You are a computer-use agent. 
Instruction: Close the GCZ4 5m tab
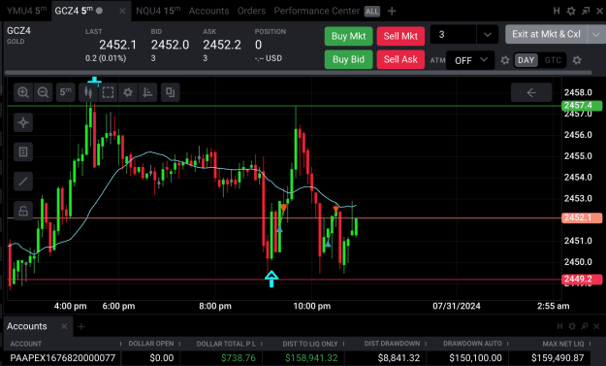(x=122, y=12)
